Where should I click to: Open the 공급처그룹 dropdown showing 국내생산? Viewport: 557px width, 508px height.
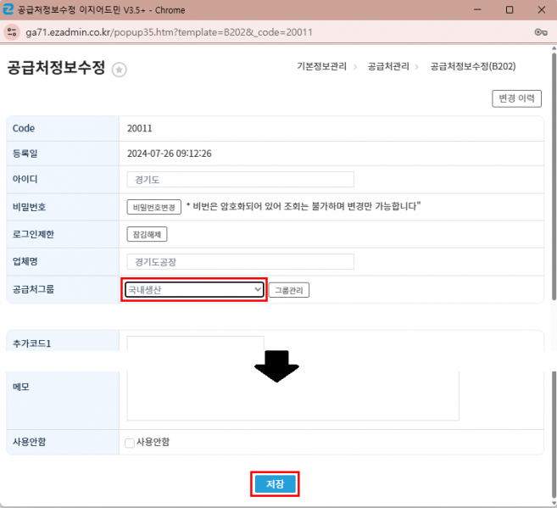194,290
